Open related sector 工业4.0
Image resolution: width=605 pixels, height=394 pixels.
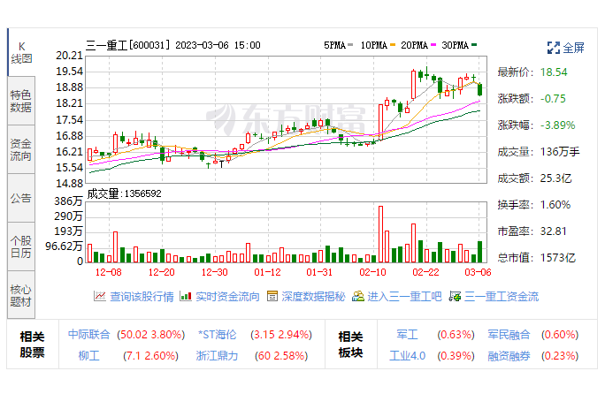click(407, 355)
